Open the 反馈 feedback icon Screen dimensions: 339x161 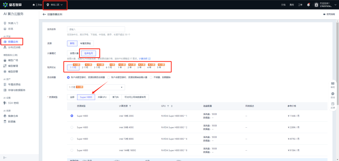333,104
